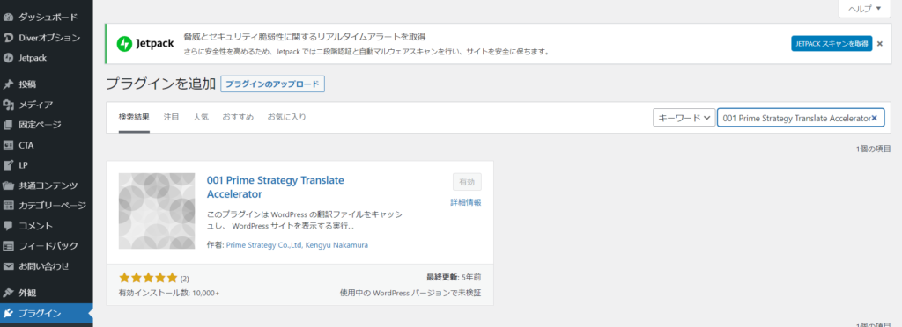Click the 最終更新: 5年前 text
Screen dimensions: 902x327
[454, 277]
